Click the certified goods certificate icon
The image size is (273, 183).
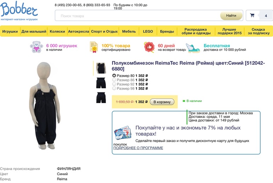point(94,47)
